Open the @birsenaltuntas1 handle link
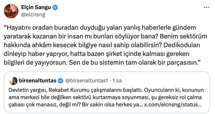This screenshot has height=114, width=215. [x=84, y=80]
